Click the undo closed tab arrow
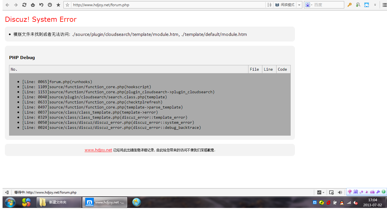The height and width of the screenshot is (217, 387). pyautogui.click(x=41, y=5)
